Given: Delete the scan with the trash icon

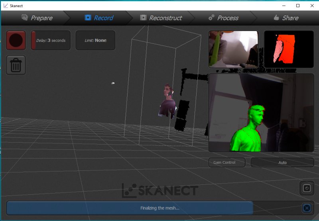Looking at the screenshot, I should pos(16,65).
